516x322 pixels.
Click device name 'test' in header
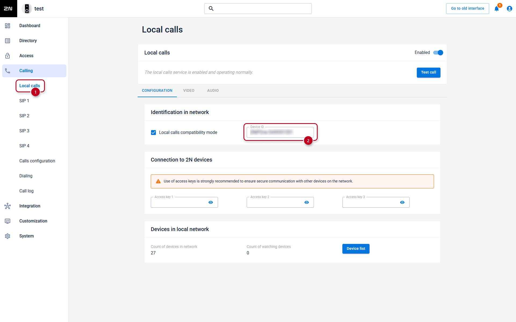pyautogui.click(x=39, y=9)
